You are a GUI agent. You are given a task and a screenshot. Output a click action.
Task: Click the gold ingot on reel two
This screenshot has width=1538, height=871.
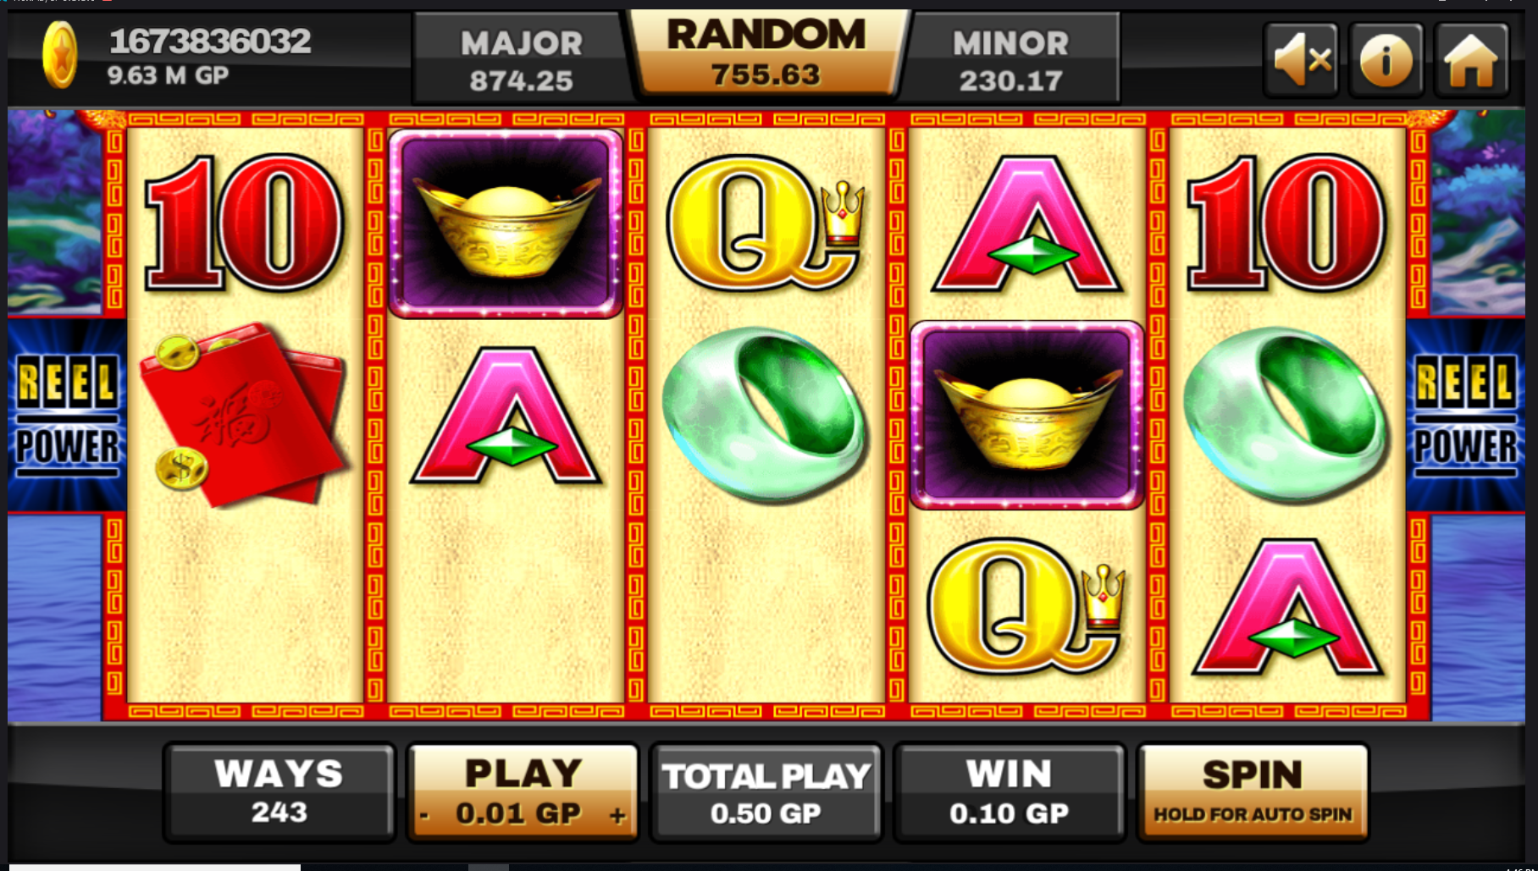click(x=506, y=224)
